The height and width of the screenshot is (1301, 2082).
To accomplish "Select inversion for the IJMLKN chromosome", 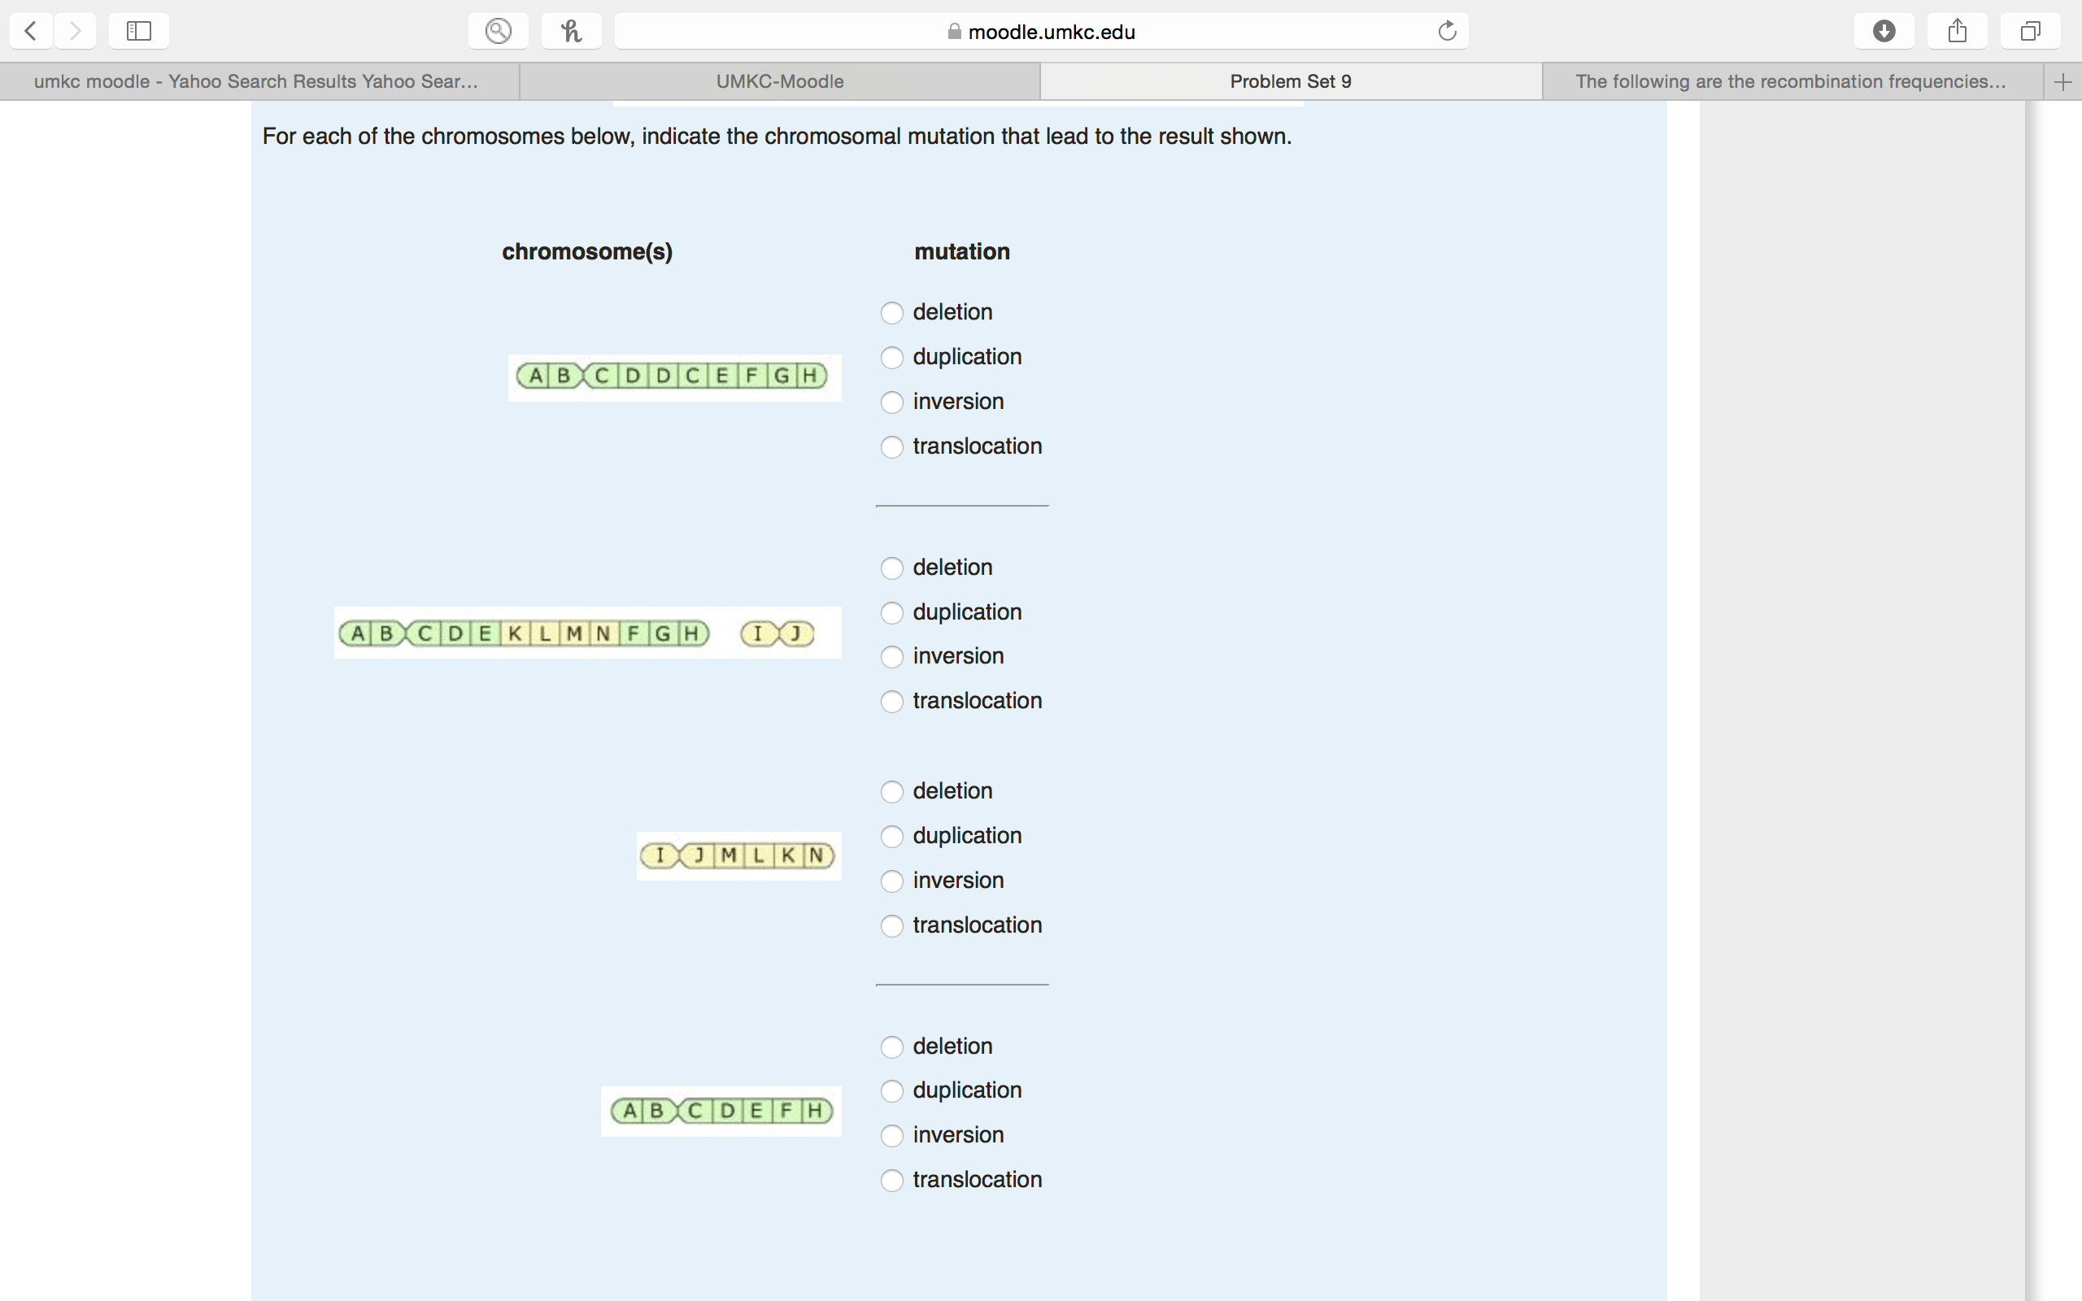I will click(x=892, y=881).
